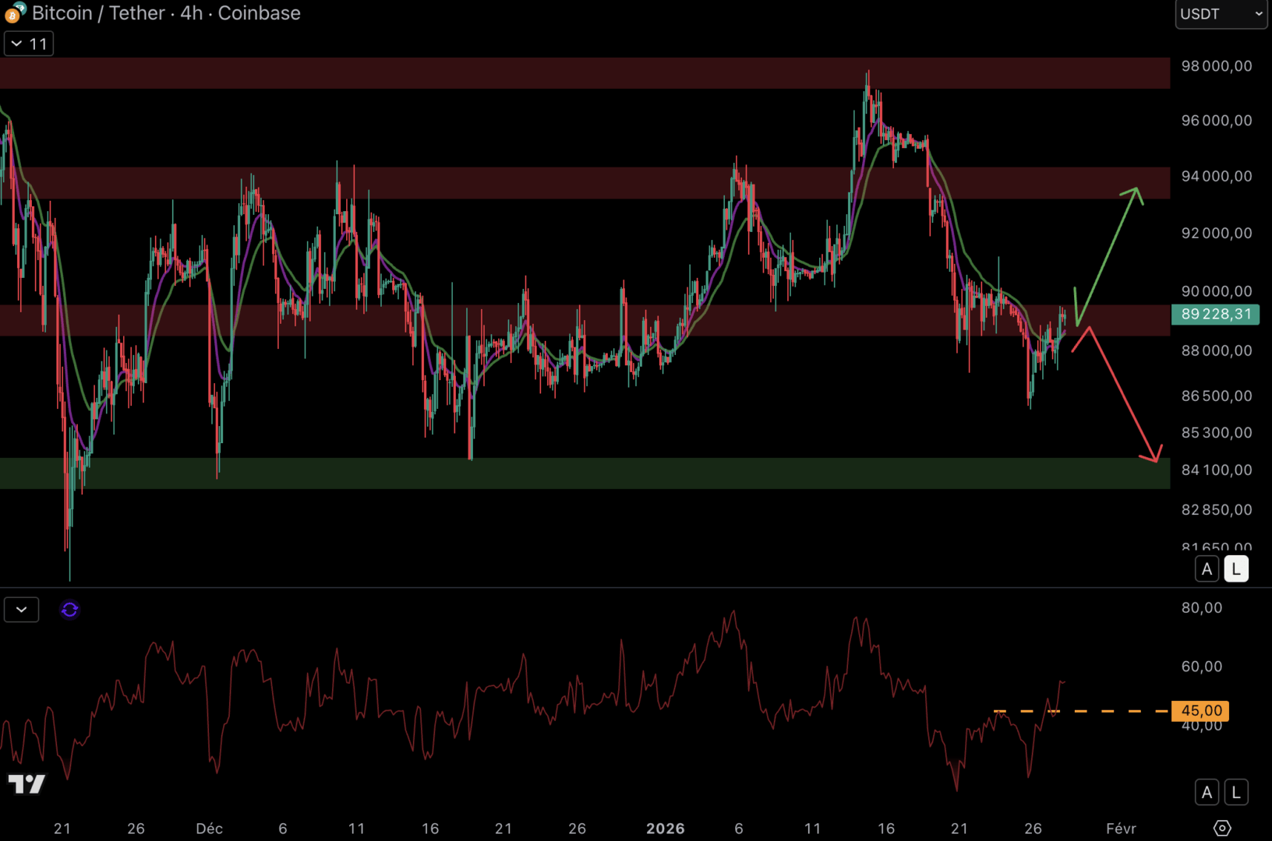This screenshot has height=841, width=1272.
Task: Click the purple refresh icon in indicator pane
Action: tap(69, 610)
